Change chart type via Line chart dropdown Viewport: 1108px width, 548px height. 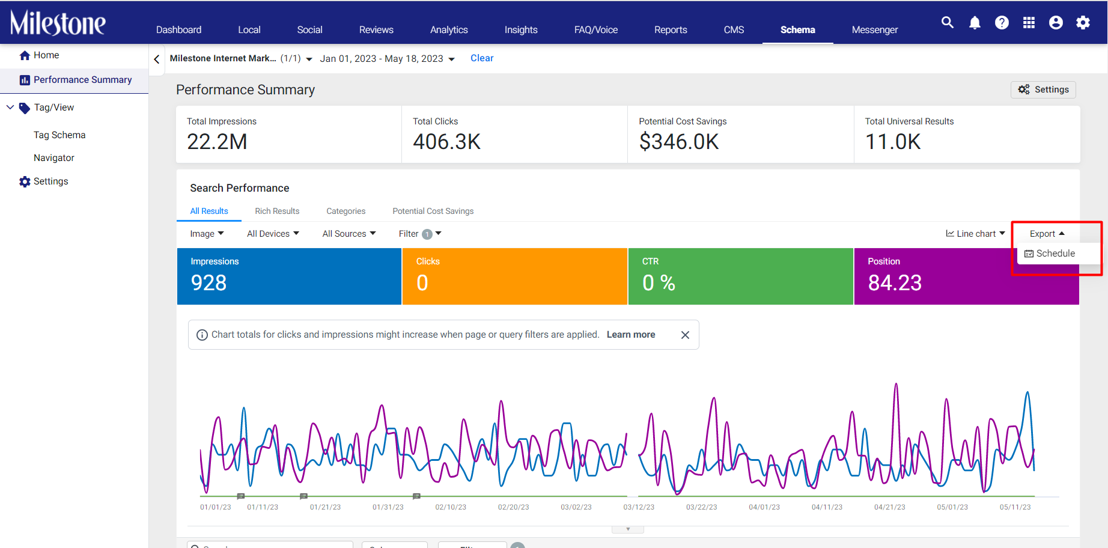[975, 234]
